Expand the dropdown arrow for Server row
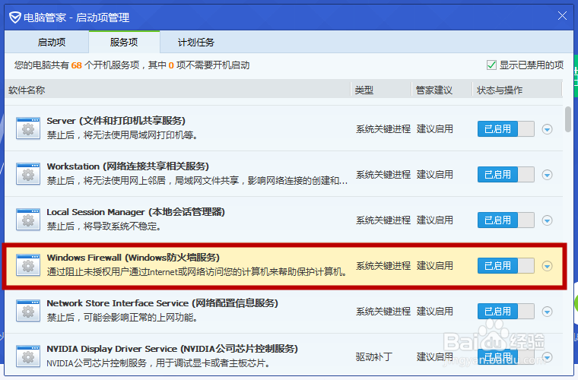The image size is (578, 380). 547,129
